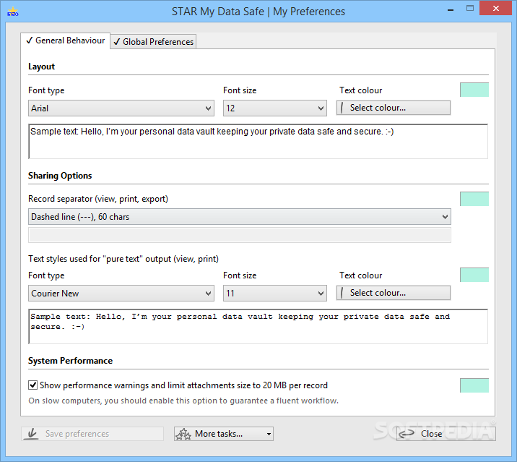Close the window with the red X
The width and height of the screenshot is (517, 462).
(x=495, y=9)
